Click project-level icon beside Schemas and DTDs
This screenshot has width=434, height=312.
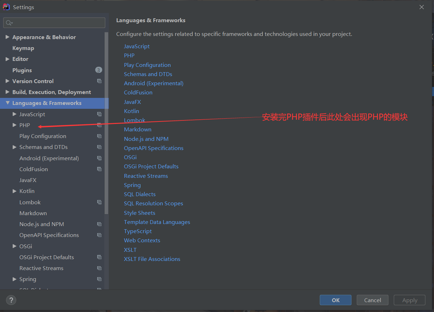pos(99,147)
